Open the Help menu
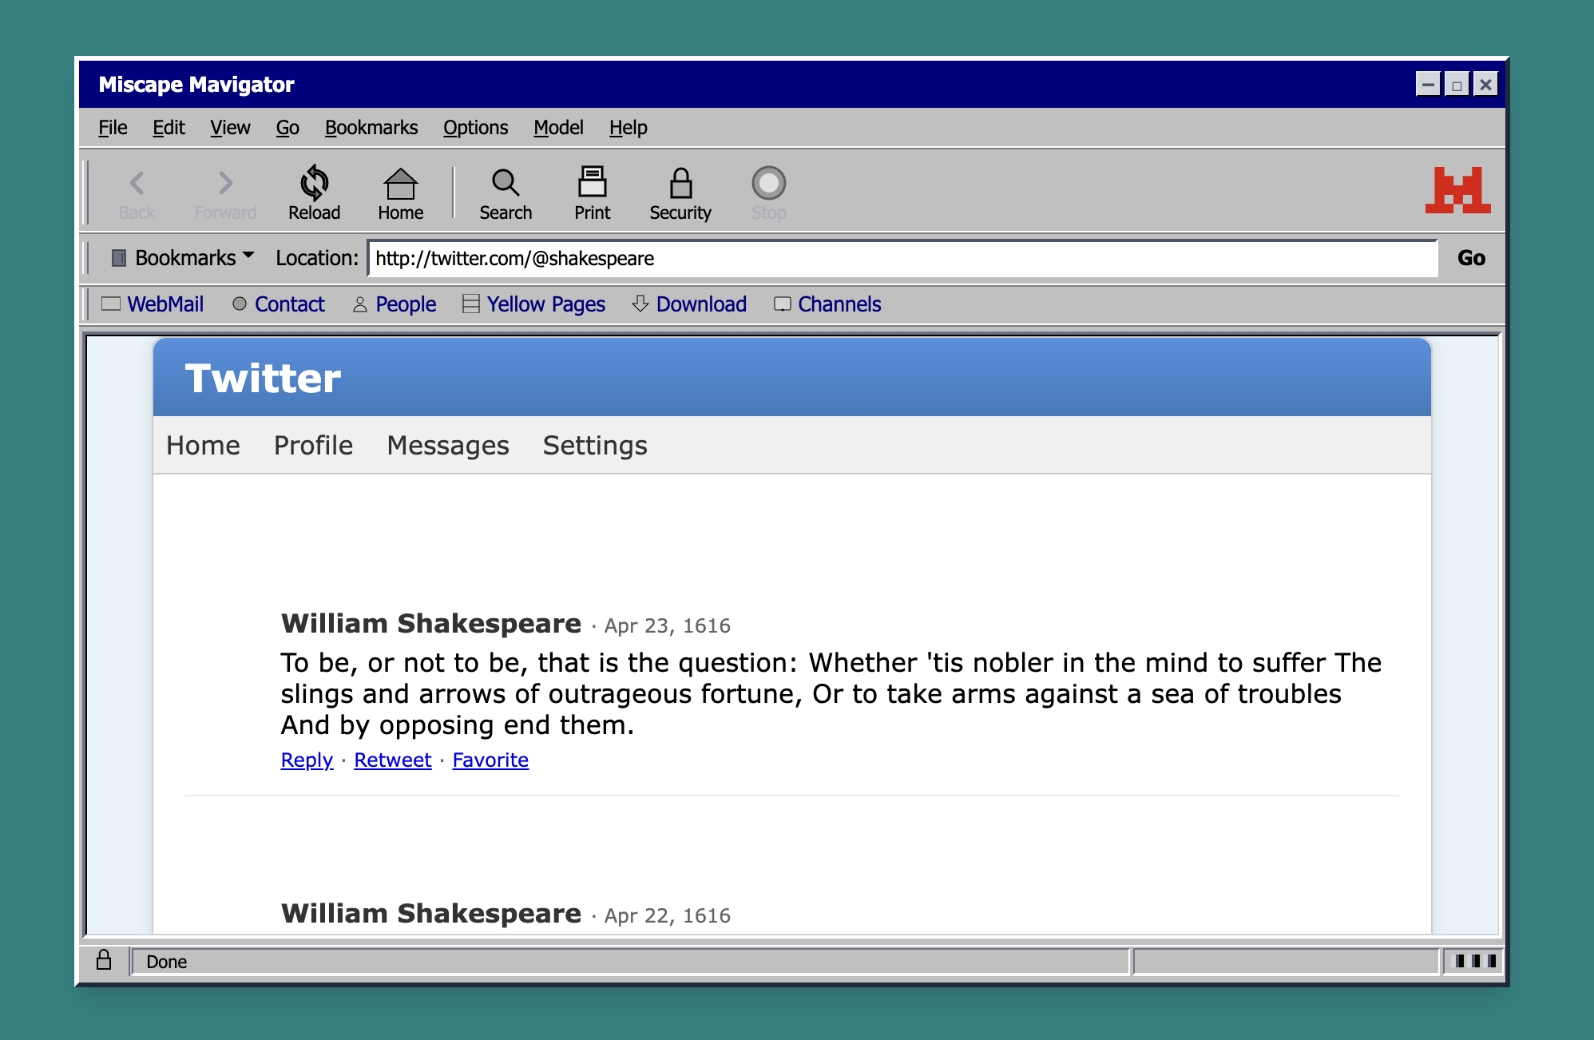The height and width of the screenshot is (1040, 1594). point(628,128)
